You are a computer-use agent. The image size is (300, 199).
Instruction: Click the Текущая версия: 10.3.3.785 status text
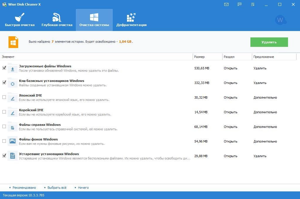pos(23,195)
